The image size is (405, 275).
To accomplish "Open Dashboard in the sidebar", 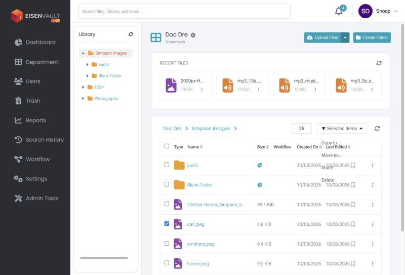I will pos(35,43).
